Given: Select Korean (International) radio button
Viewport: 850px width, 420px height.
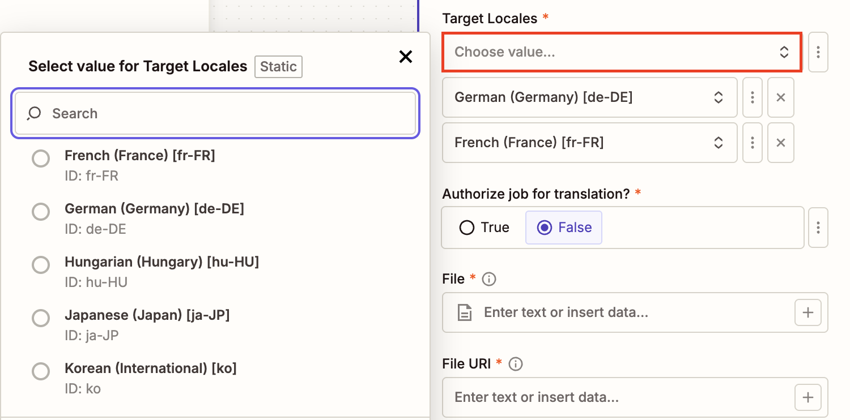Looking at the screenshot, I should click(x=41, y=371).
